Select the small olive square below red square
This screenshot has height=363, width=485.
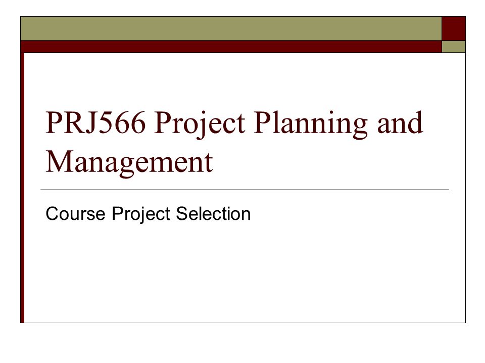pos(454,46)
